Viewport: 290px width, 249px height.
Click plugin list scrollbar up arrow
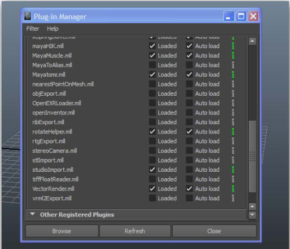(252, 41)
